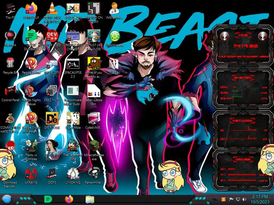Select the VM0Technic... doctor icon
The image size is (274, 205).
point(115,11)
